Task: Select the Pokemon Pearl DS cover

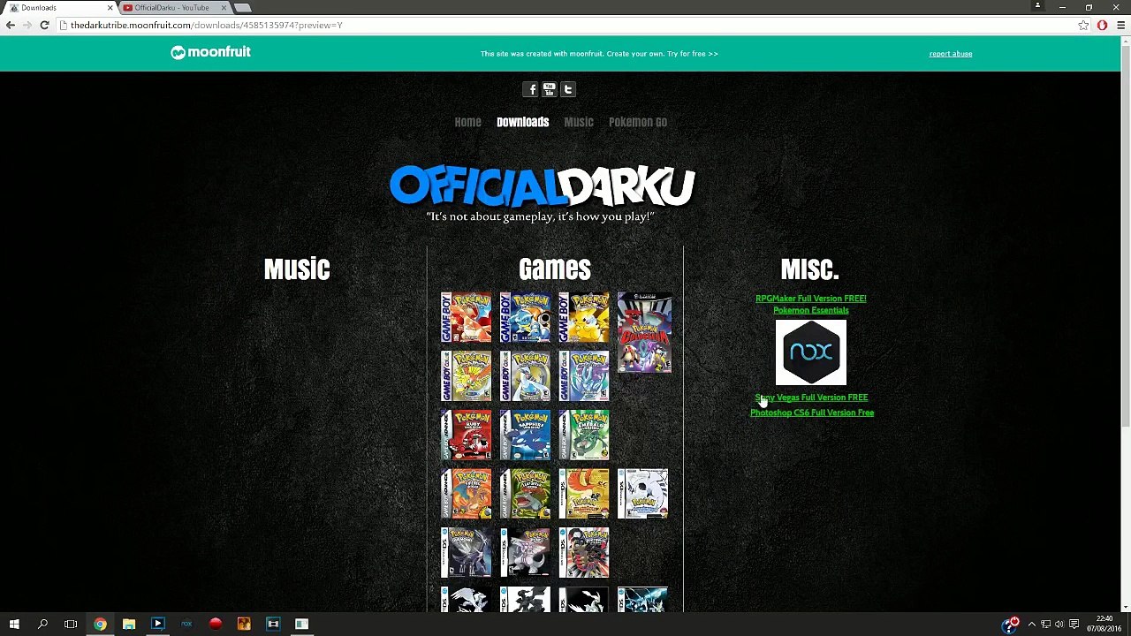Action: pyautogui.click(x=525, y=553)
